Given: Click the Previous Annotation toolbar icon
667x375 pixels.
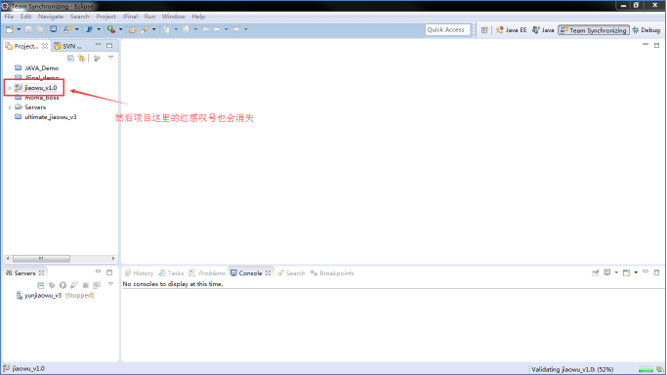Looking at the screenshot, I should point(186,29).
